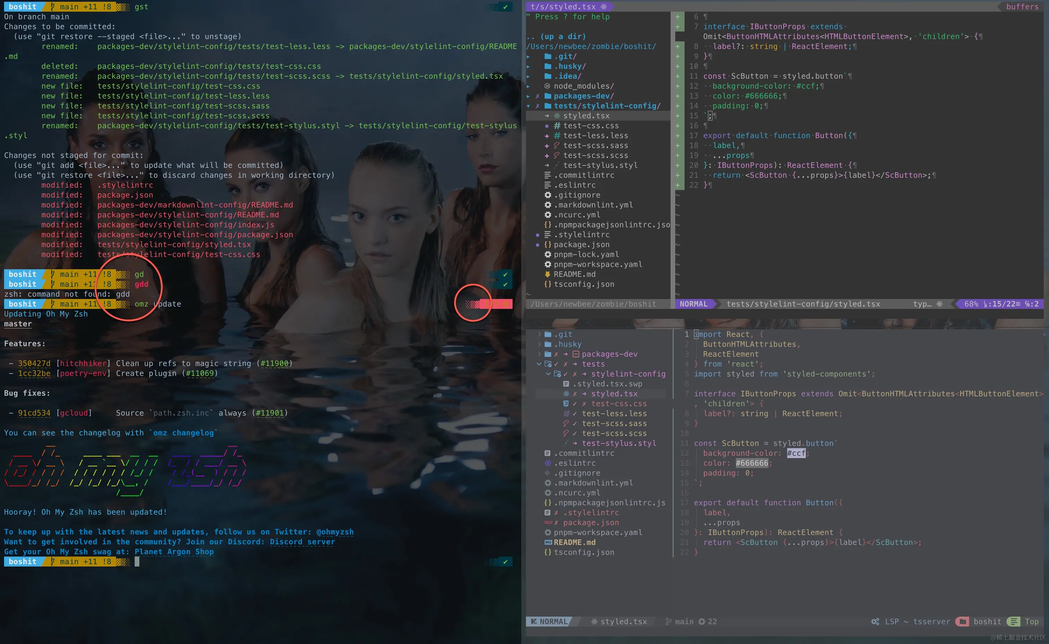Select the t/s/styled.tsx buffer tab
Image resolution: width=1049 pixels, height=644 pixels.
tap(563, 6)
